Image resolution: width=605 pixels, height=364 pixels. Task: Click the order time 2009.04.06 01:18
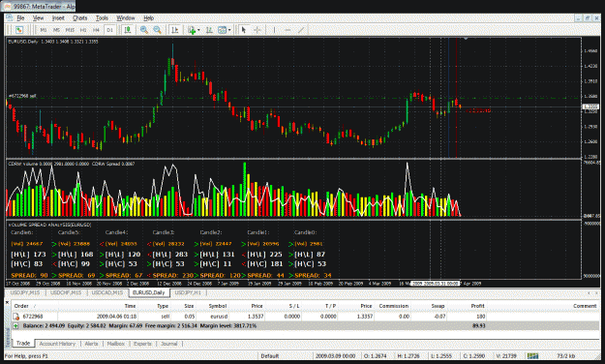116,317
